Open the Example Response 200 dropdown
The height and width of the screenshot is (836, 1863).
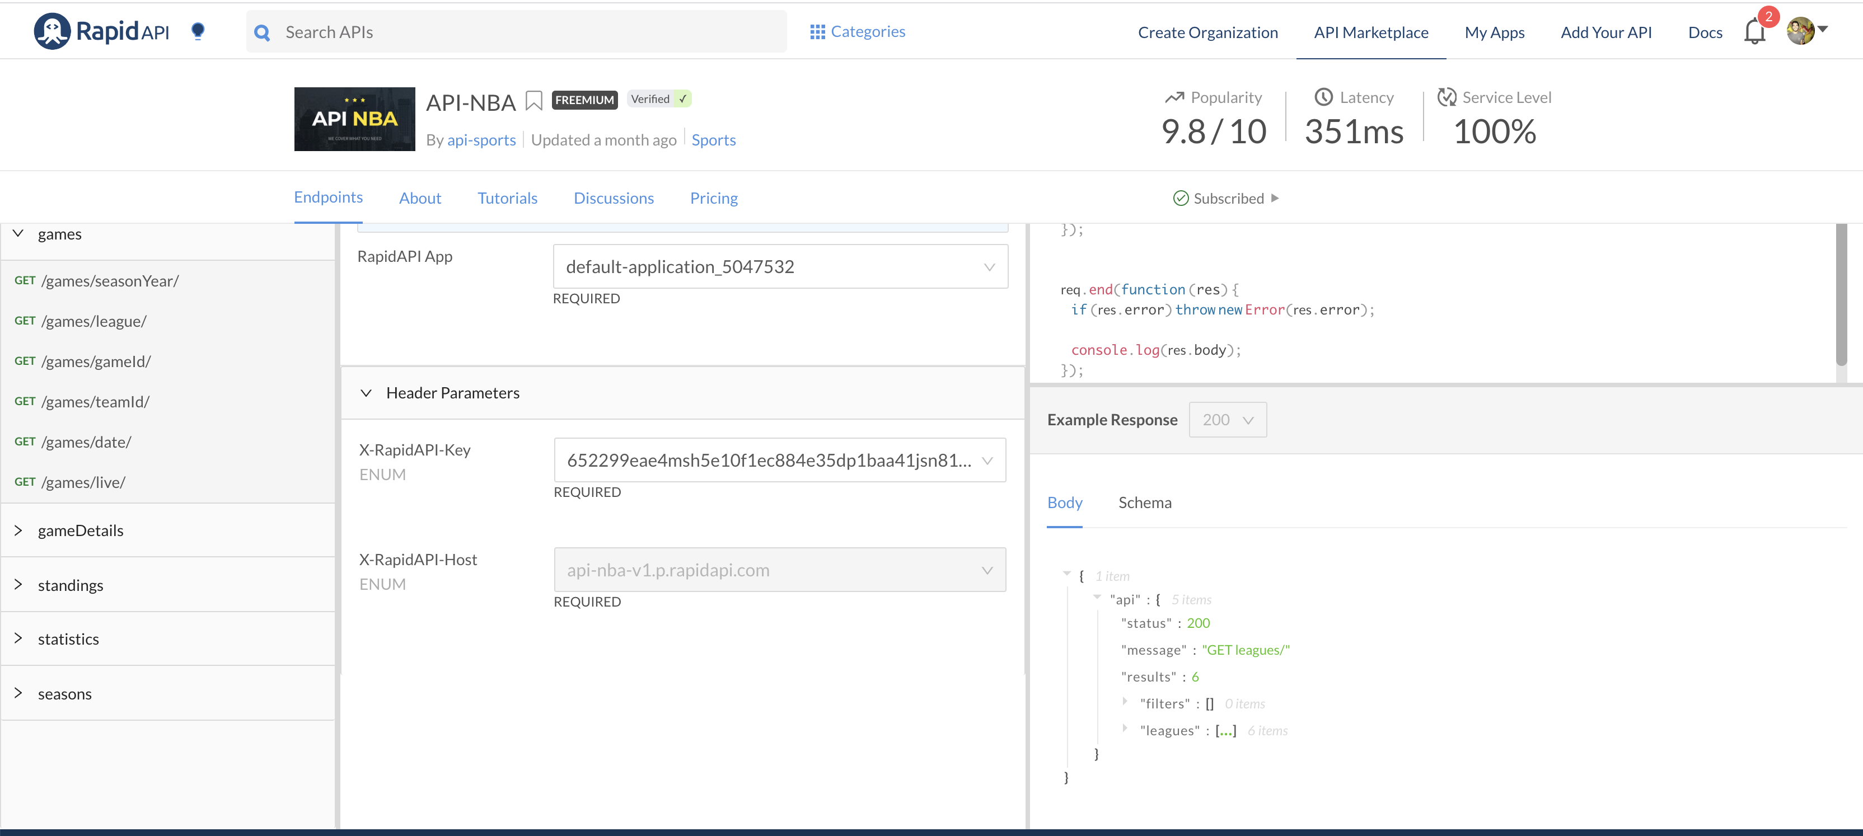[1227, 420]
